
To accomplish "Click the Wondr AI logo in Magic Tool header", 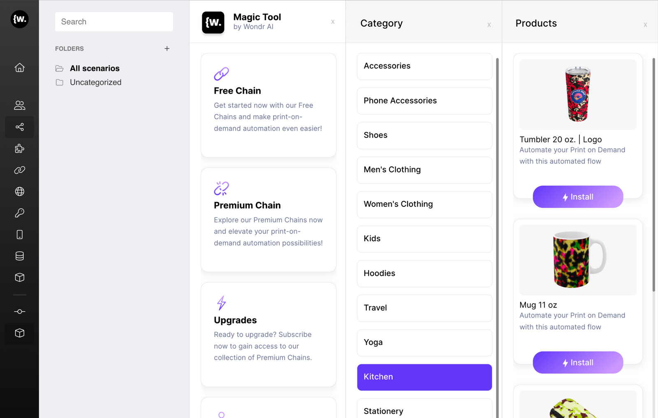I will (x=213, y=21).
